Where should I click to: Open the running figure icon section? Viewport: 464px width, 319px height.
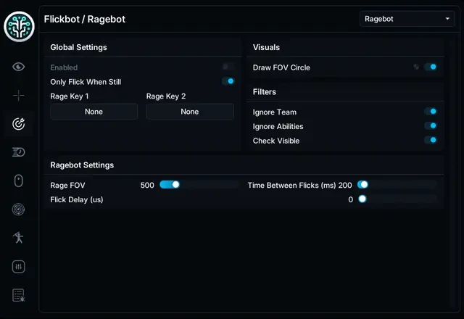point(19,237)
